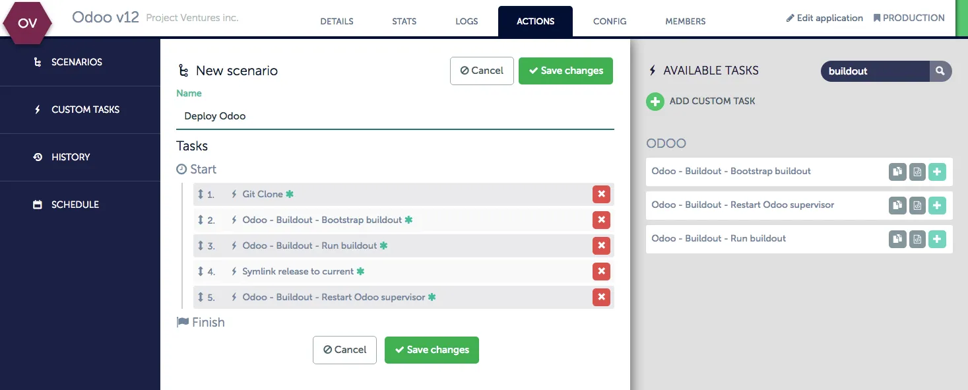This screenshot has height=390, width=968.
Task: Grab reorder handle of Run buildout task
Action: click(x=201, y=245)
